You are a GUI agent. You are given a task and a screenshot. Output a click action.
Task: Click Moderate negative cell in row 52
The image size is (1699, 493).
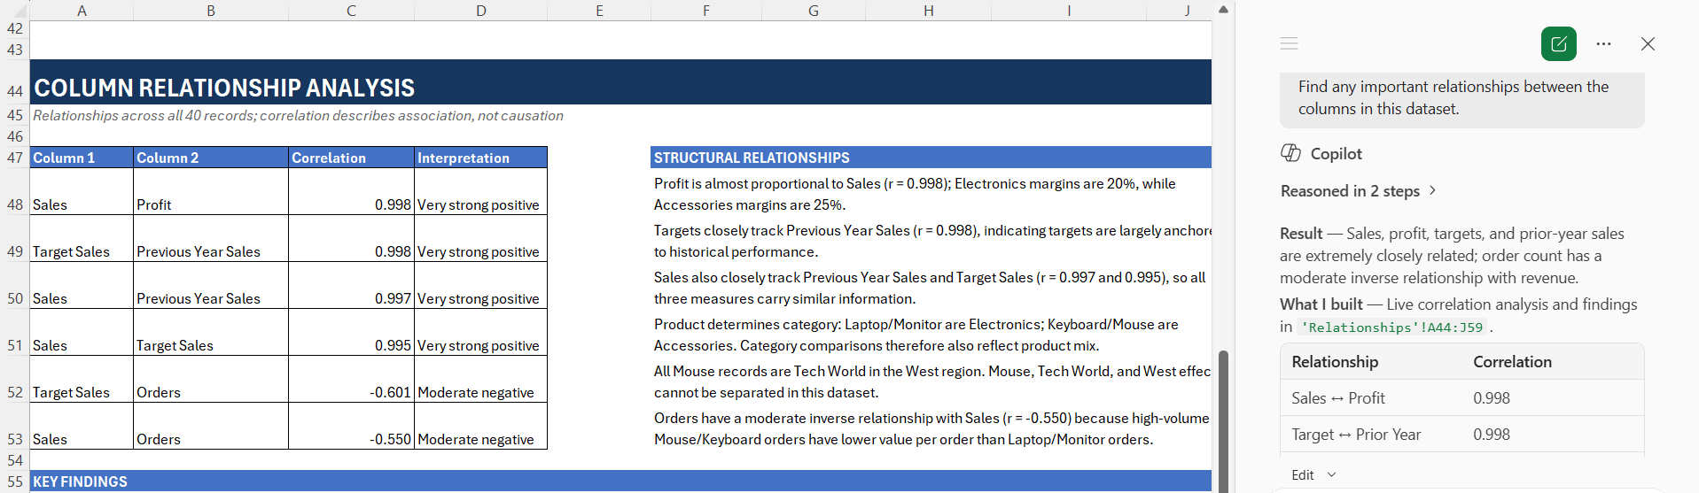point(480,379)
